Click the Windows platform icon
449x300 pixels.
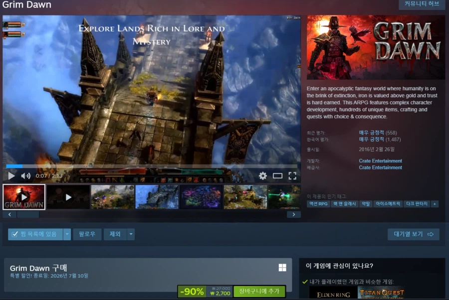pos(282,268)
